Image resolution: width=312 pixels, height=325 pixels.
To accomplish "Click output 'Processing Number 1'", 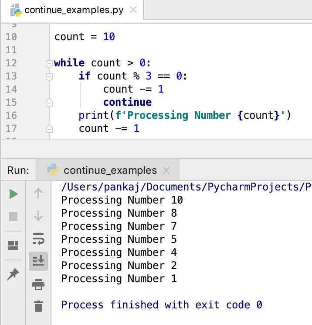I will 119,279.
